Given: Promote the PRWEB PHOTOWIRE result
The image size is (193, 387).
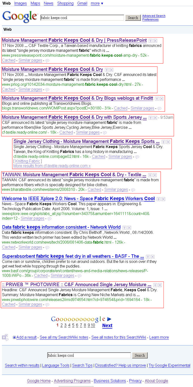Looking at the screenshot, I should [155, 285].
